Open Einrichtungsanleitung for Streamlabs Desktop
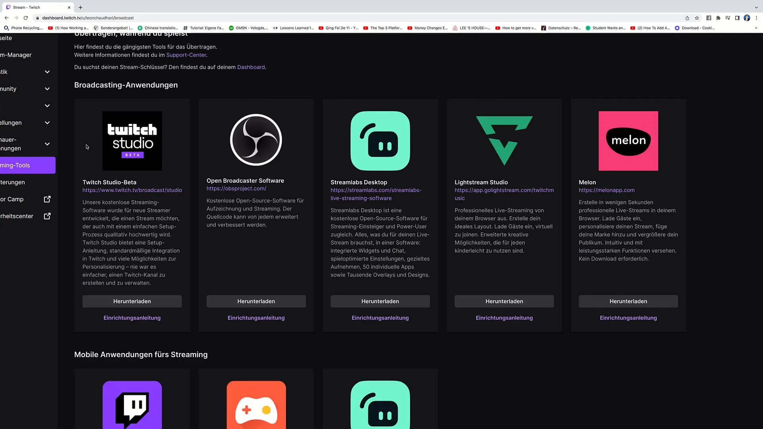 tap(380, 318)
